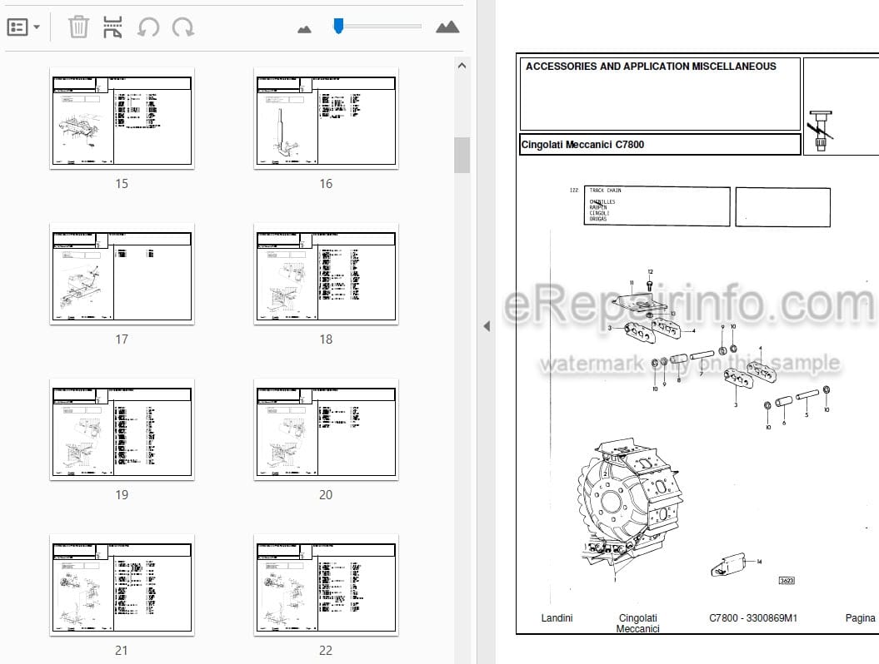Select page 20 thumbnail
Image resolution: width=879 pixels, height=664 pixels.
click(327, 430)
